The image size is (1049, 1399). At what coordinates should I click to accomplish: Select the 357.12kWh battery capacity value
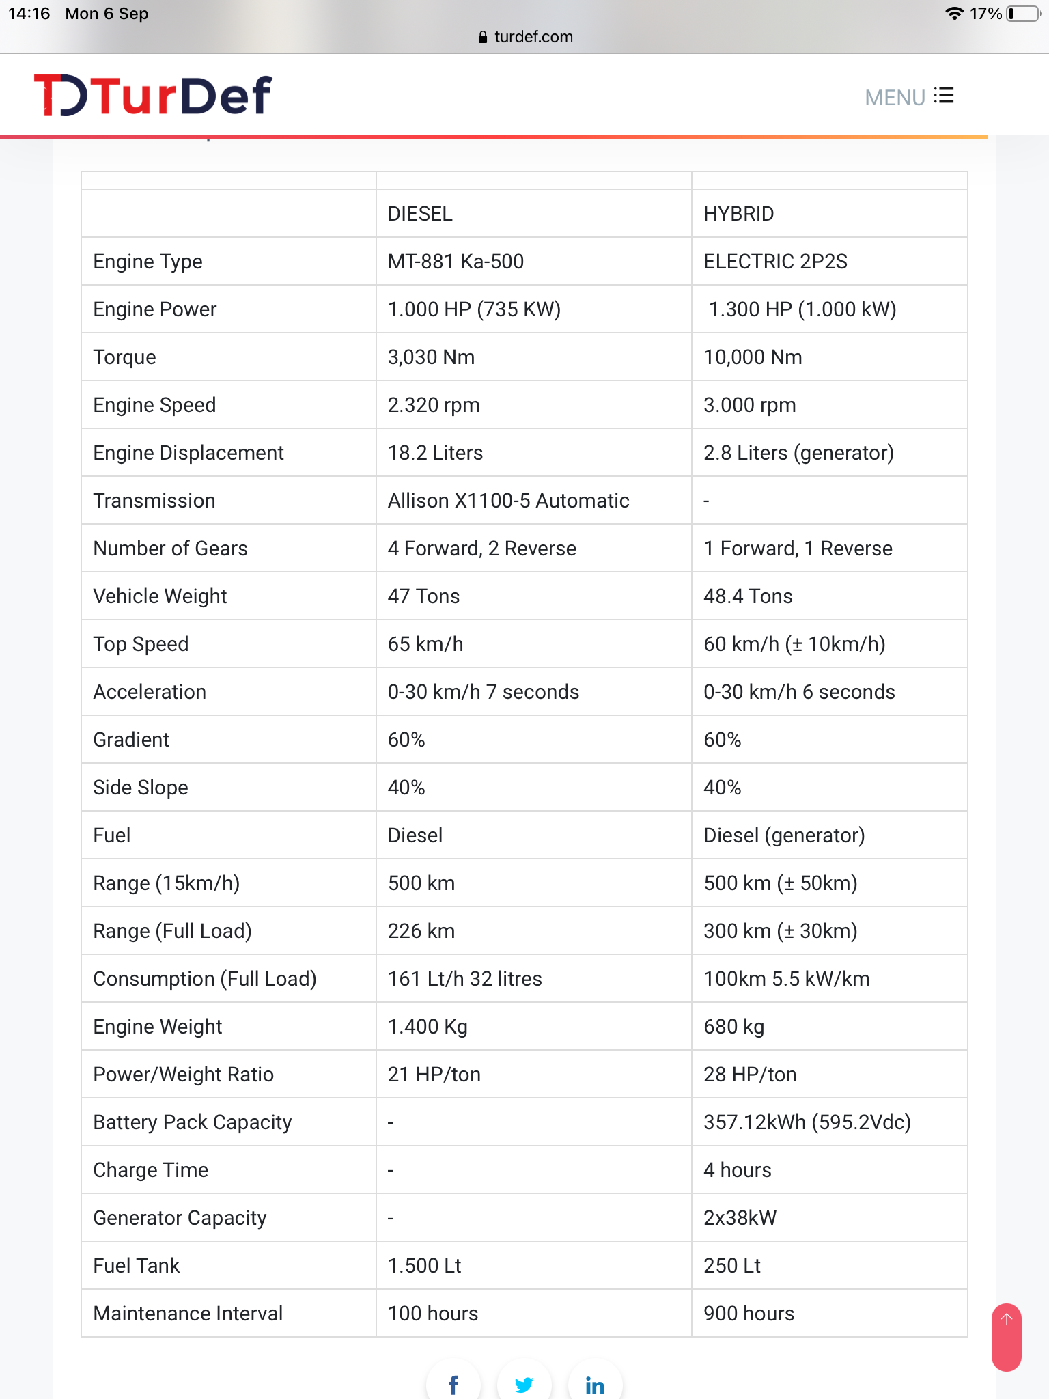click(x=807, y=1122)
